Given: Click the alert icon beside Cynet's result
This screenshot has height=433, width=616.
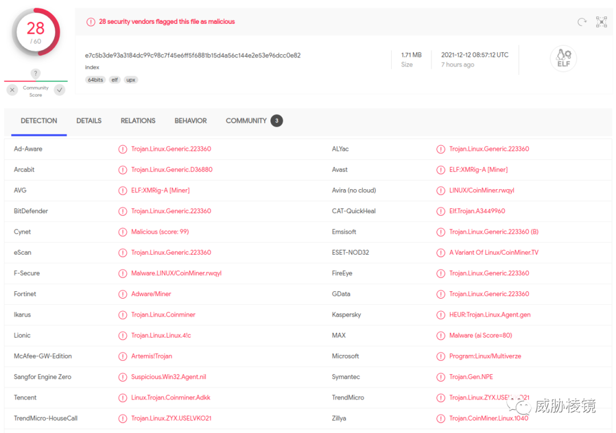Looking at the screenshot, I should 123,232.
